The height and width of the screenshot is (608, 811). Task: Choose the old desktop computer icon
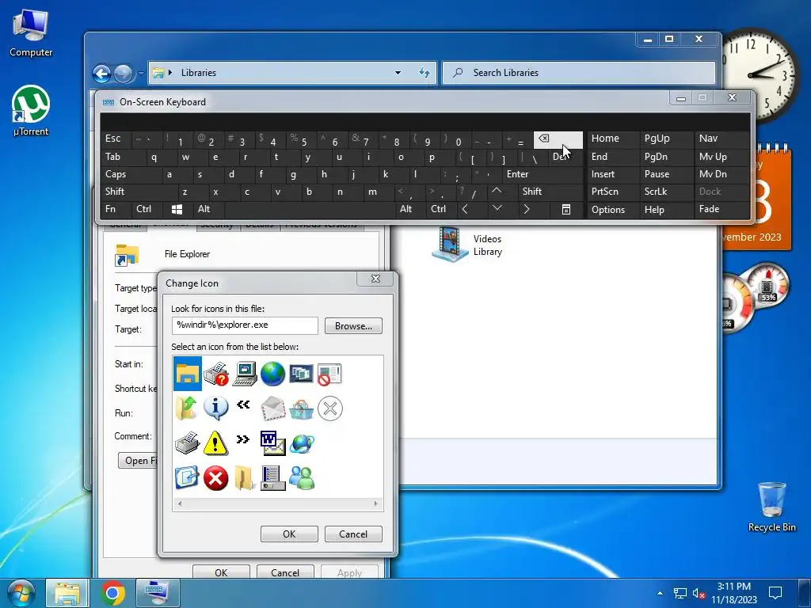coord(245,374)
